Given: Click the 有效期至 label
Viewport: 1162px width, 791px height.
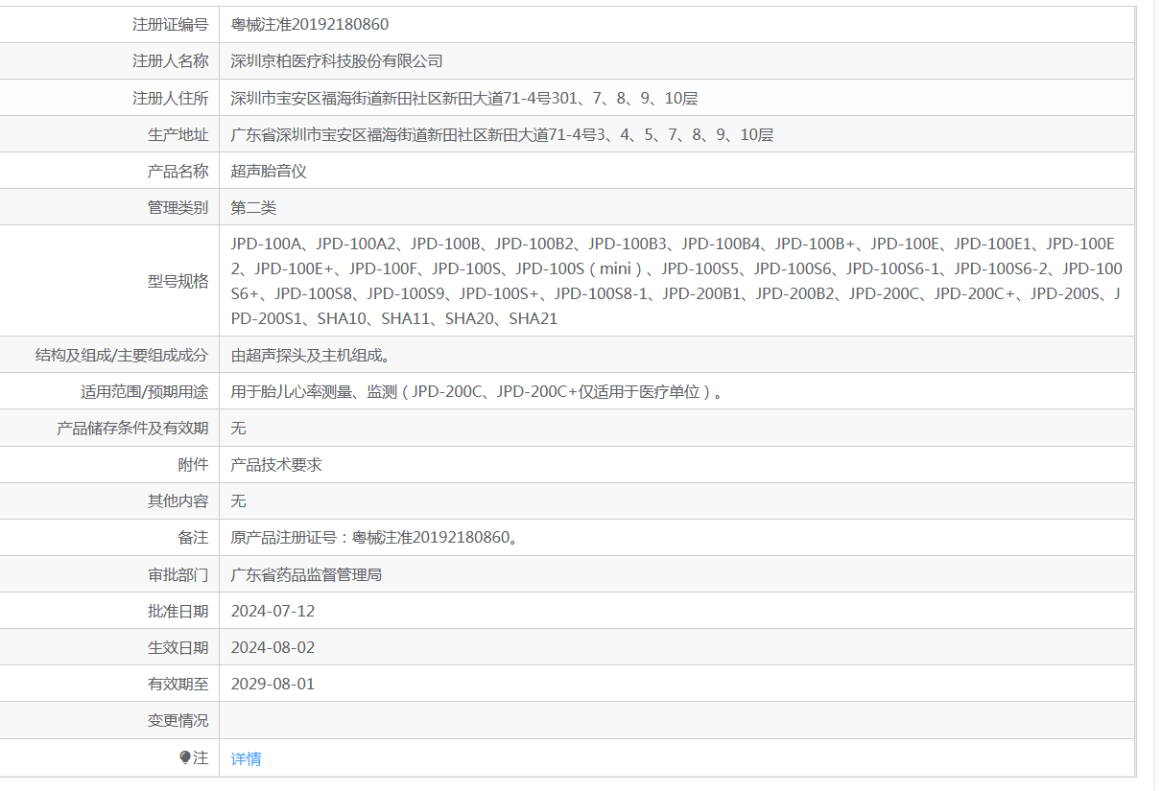Looking at the screenshot, I should (178, 684).
